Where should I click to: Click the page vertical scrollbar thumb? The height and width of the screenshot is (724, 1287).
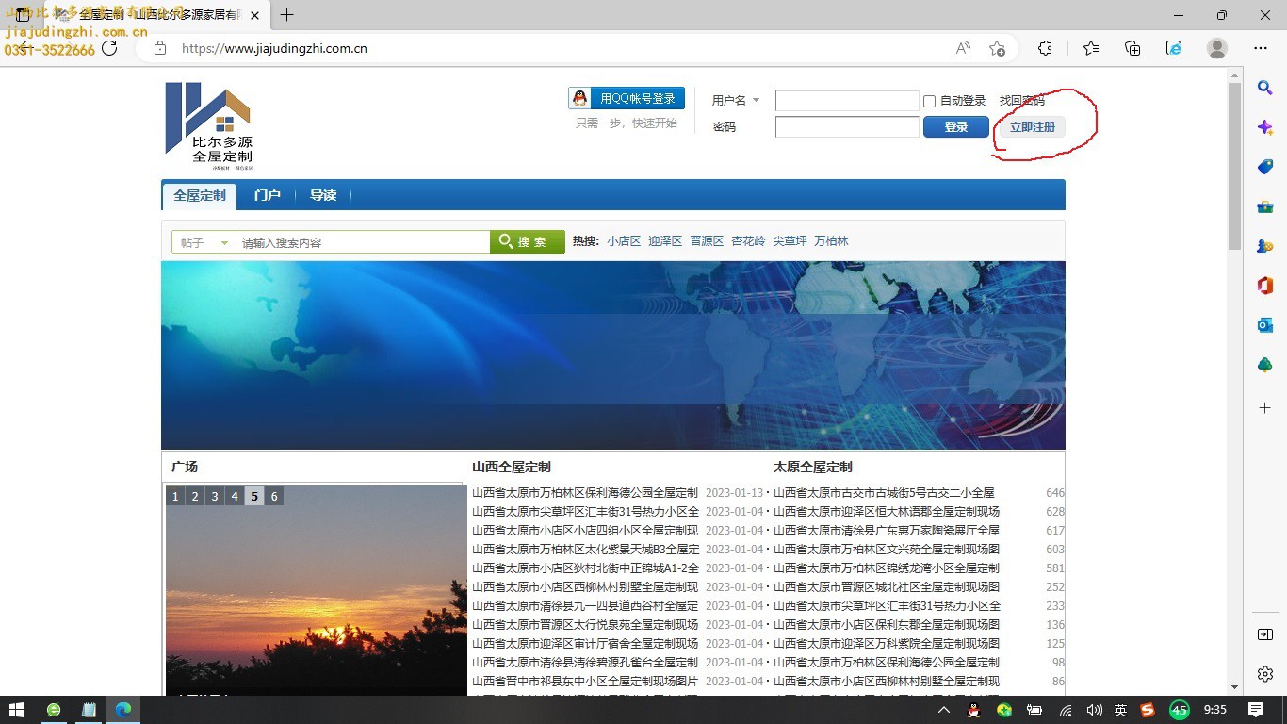pyautogui.click(x=1234, y=166)
